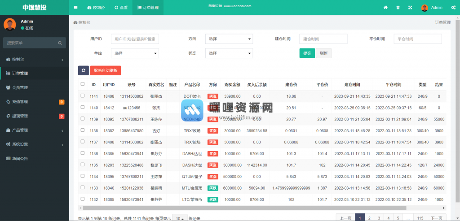Expand 控制台 sidebar menu
This screenshot has height=221, width=460.
[34, 59]
